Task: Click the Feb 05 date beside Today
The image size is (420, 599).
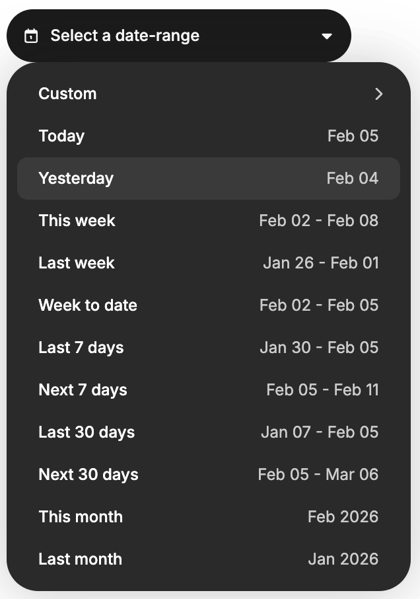Action: (353, 136)
